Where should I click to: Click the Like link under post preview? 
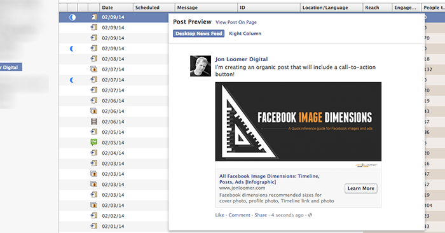pyautogui.click(x=219, y=215)
